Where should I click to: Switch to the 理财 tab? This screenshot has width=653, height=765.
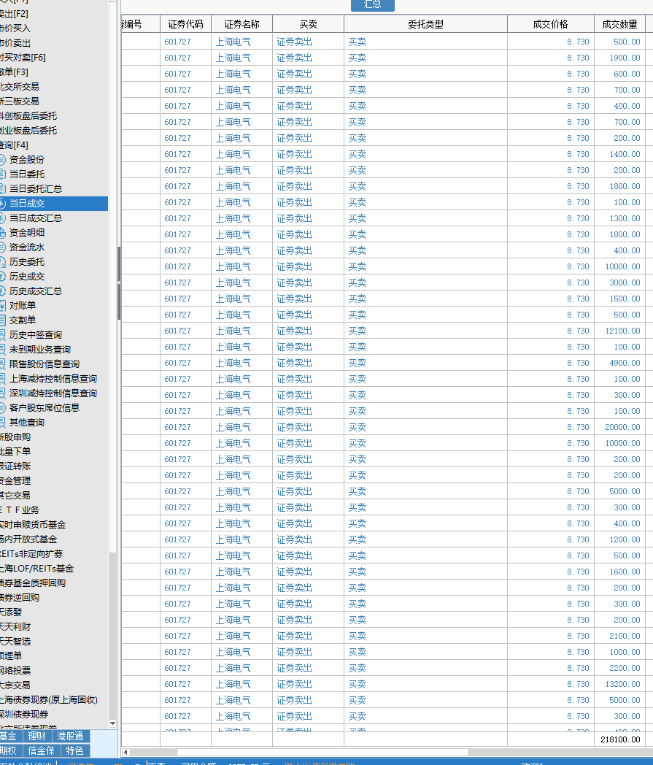pyautogui.click(x=36, y=737)
